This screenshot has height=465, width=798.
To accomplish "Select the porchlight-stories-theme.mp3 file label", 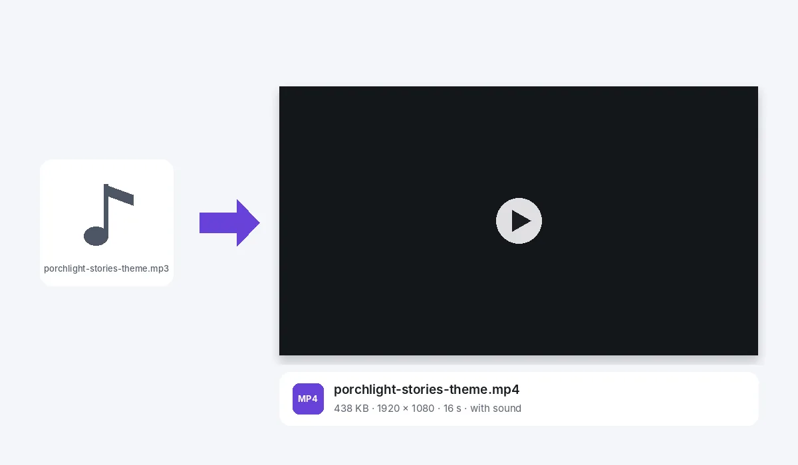I will 106,269.
